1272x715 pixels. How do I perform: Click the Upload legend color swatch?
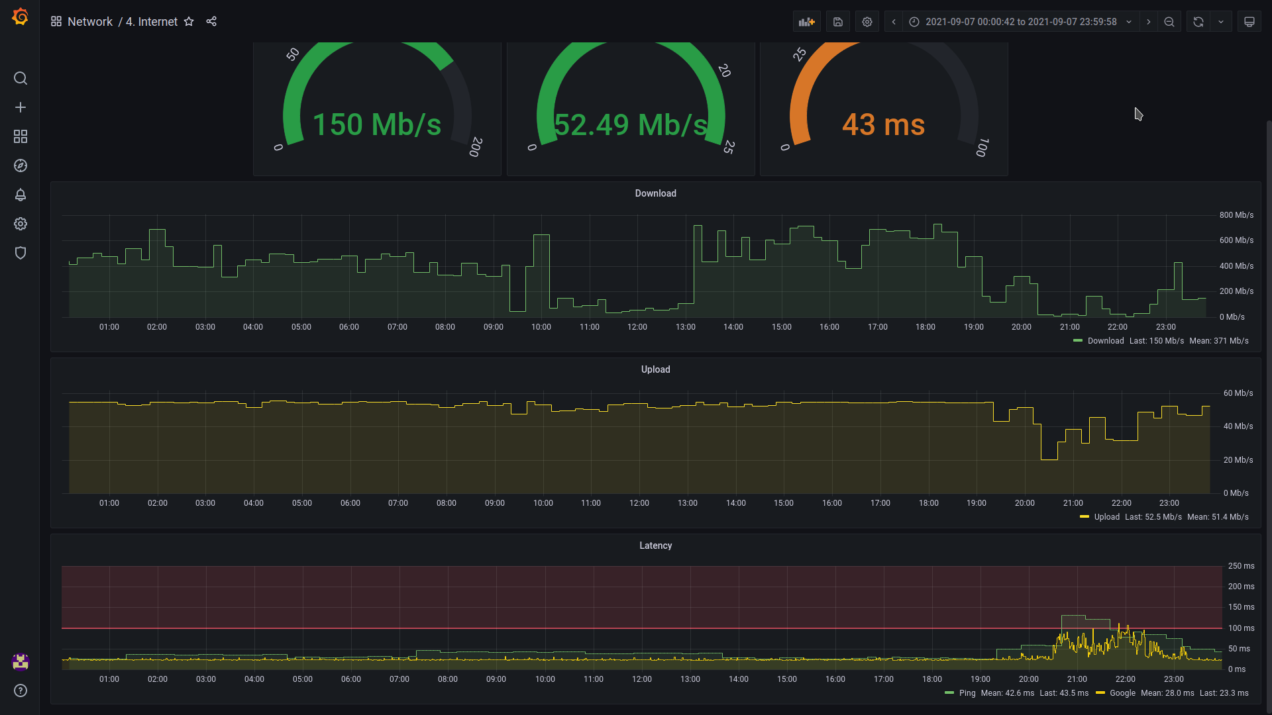click(1085, 517)
